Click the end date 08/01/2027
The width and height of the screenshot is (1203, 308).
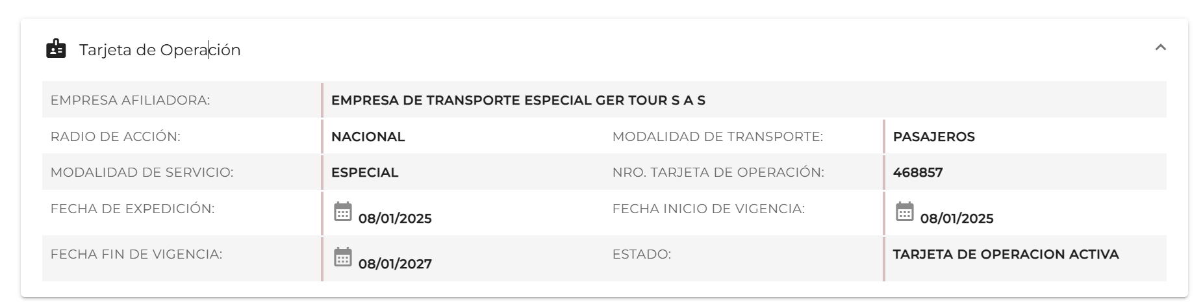395,264
